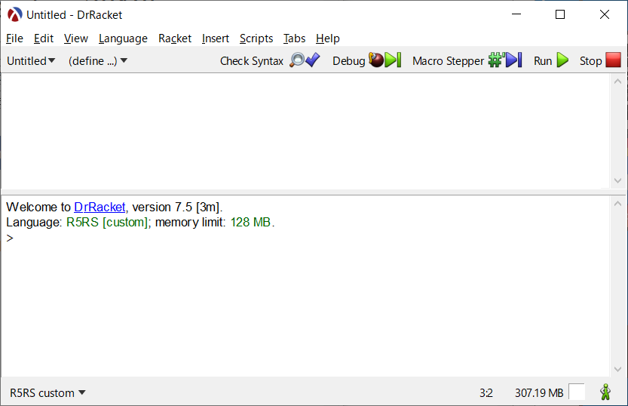The height and width of the screenshot is (406, 628).
Task: Click the definitions scrollbar down arrow
Action: pyautogui.click(x=617, y=180)
